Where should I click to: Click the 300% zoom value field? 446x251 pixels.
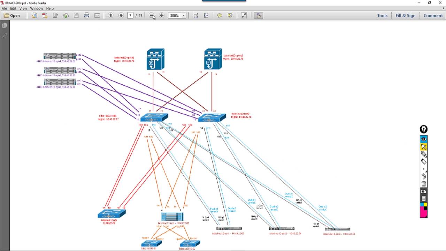click(175, 15)
